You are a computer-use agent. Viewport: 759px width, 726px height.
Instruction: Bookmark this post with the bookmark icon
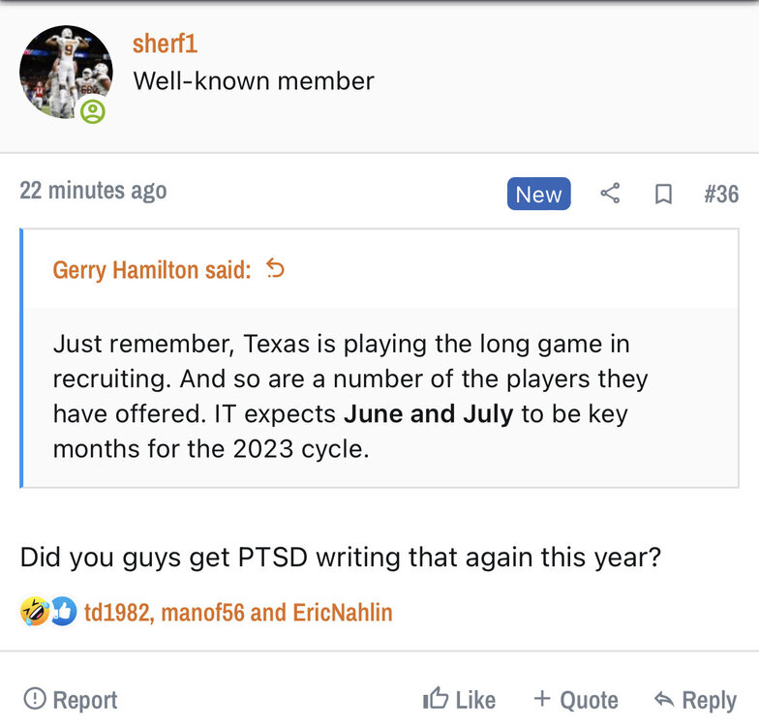[663, 194]
